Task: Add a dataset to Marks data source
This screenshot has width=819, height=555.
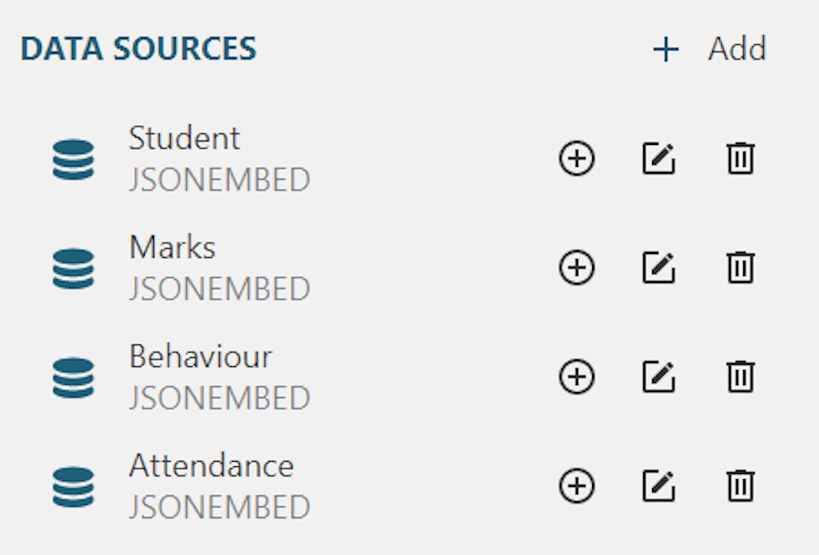Action: tap(576, 268)
